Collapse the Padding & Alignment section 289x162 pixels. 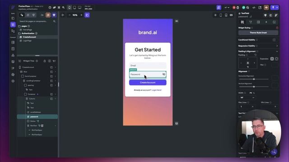coord(277,51)
